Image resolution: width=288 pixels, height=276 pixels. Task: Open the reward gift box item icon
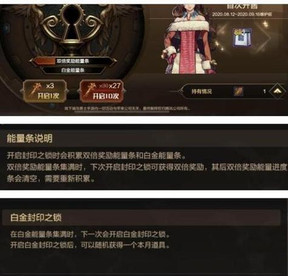click(x=243, y=38)
